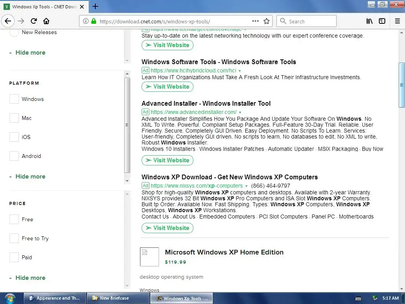Open Advanced Installer - Windows Installer Tool link
The height and width of the screenshot is (304, 405).
point(206,103)
